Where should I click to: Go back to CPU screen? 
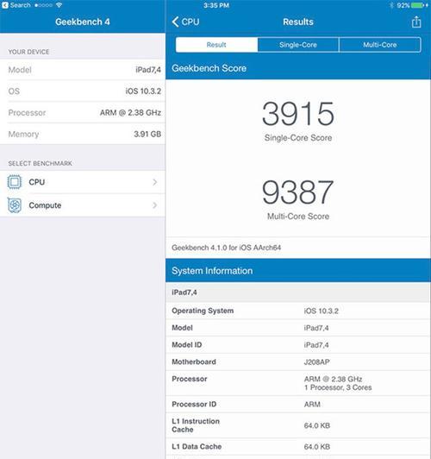[185, 22]
